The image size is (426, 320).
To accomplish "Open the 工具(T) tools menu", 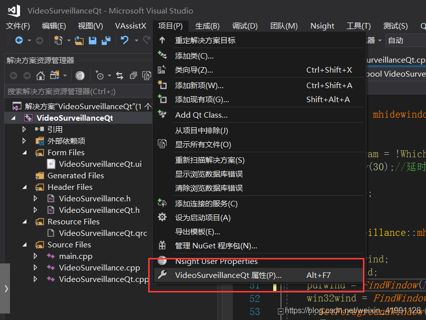I will tap(358, 26).
